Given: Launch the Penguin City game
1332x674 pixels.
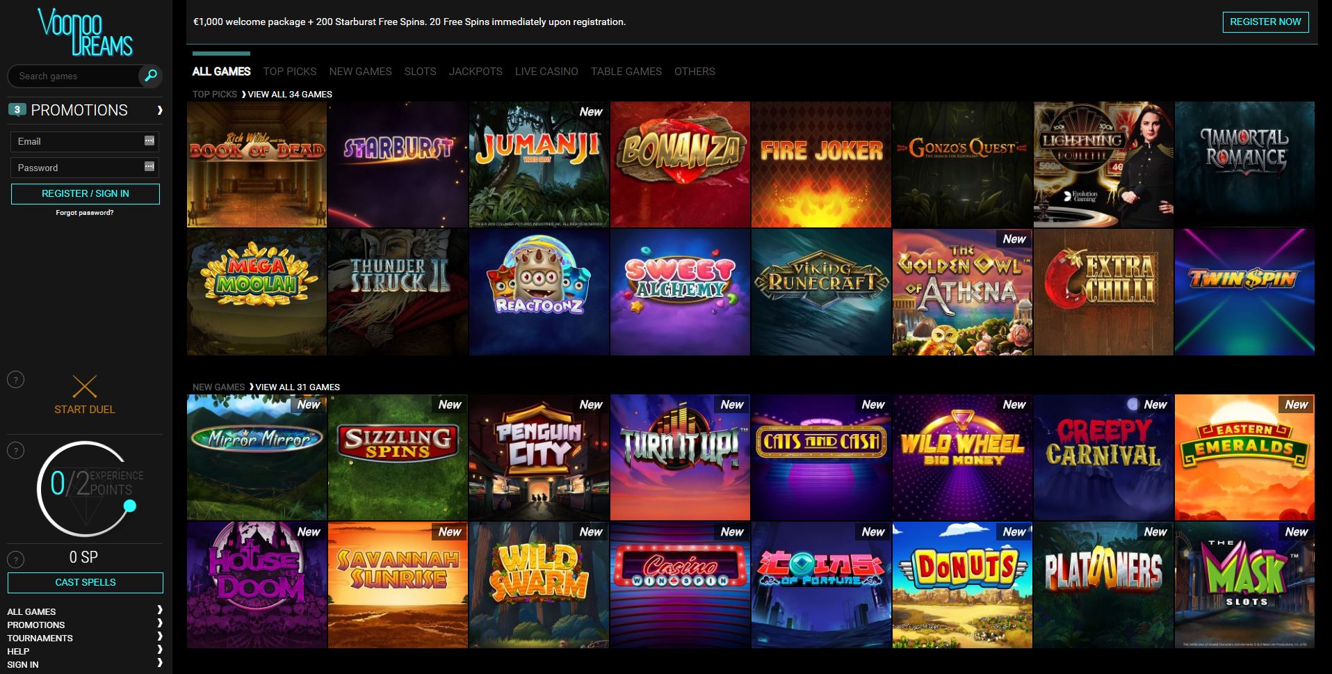Looking at the screenshot, I should click(x=539, y=458).
